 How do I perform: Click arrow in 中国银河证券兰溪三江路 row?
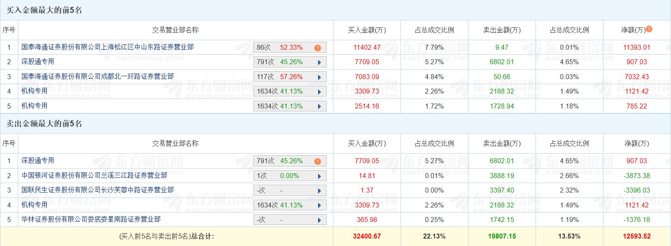pos(319,176)
